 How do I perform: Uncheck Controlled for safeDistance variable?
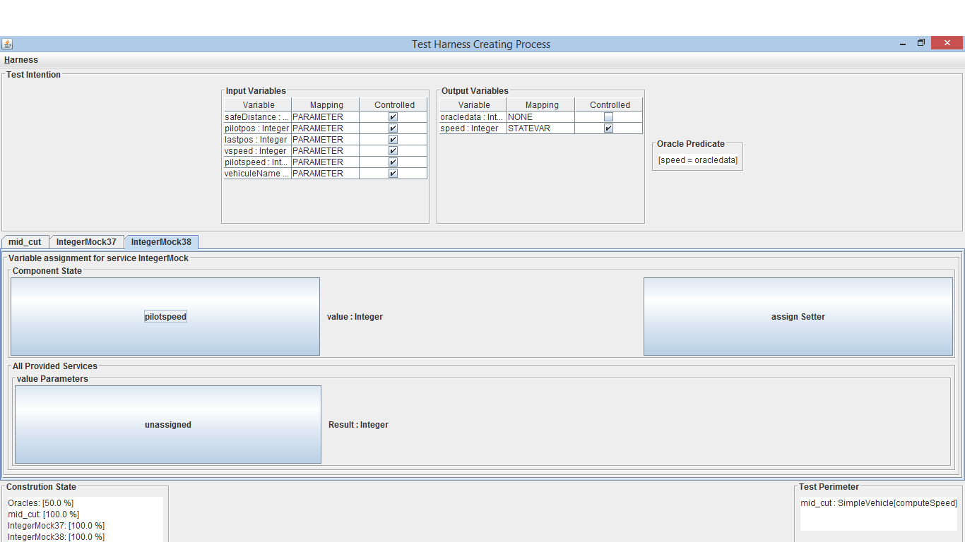click(393, 117)
